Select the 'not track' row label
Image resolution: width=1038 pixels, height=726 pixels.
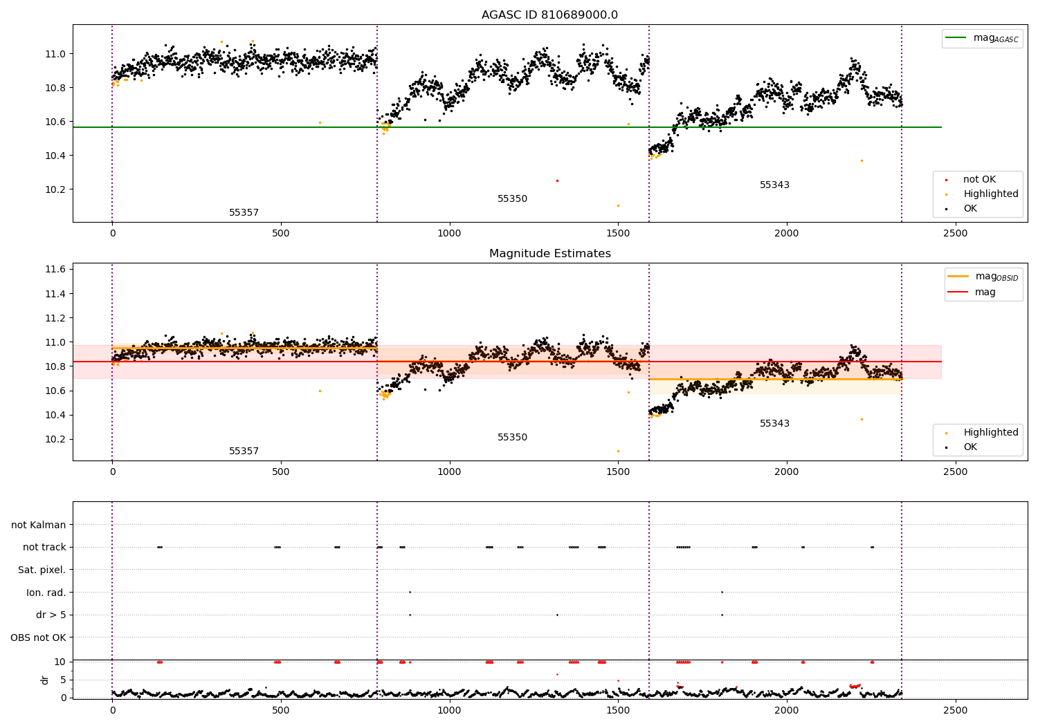(x=44, y=547)
